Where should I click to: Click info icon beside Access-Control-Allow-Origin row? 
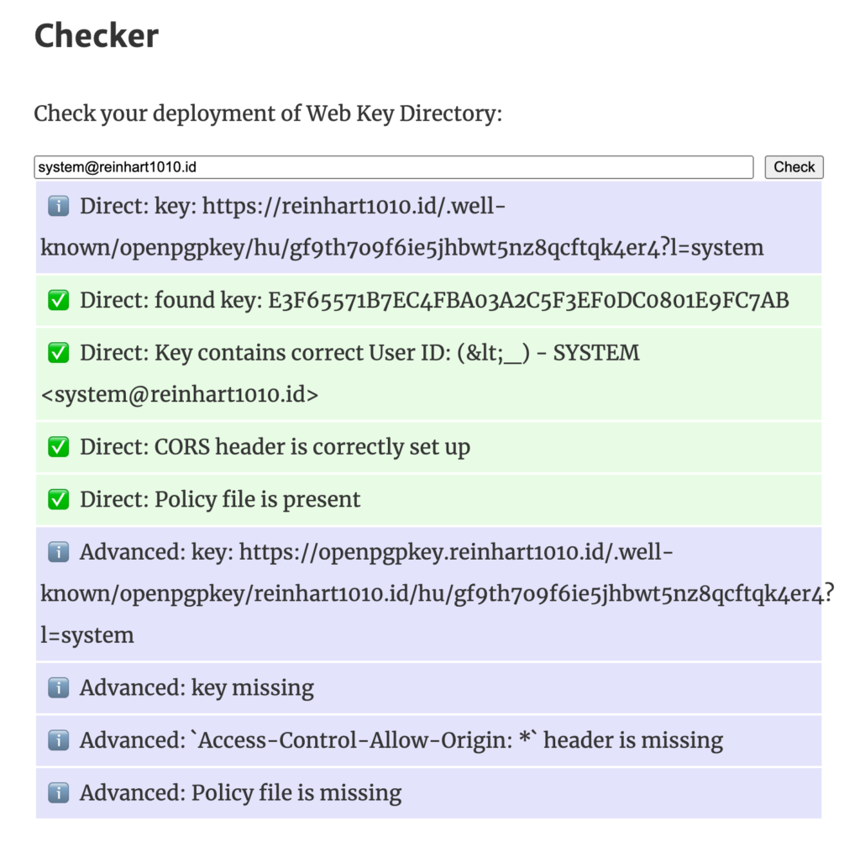coord(58,740)
